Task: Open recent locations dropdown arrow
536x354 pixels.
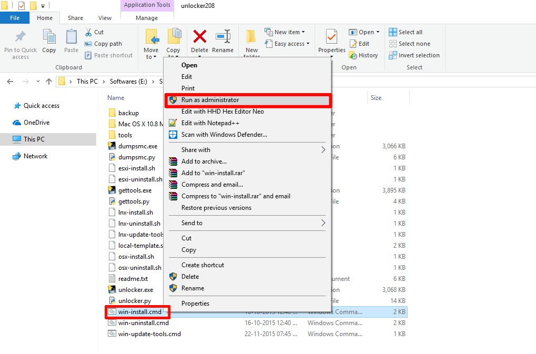Action: [38, 82]
